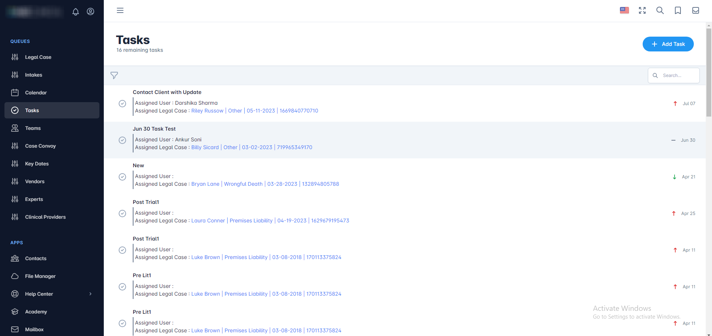Click the Vendors sidebar icon
Viewport: 712px width, 336px height.
(x=15, y=181)
